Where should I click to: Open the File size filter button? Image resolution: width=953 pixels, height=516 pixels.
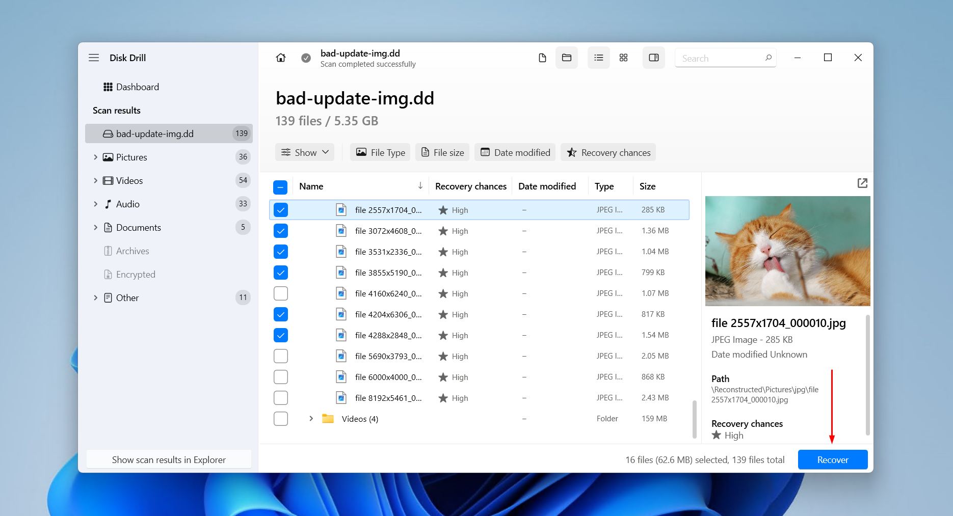(x=442, y=152)
